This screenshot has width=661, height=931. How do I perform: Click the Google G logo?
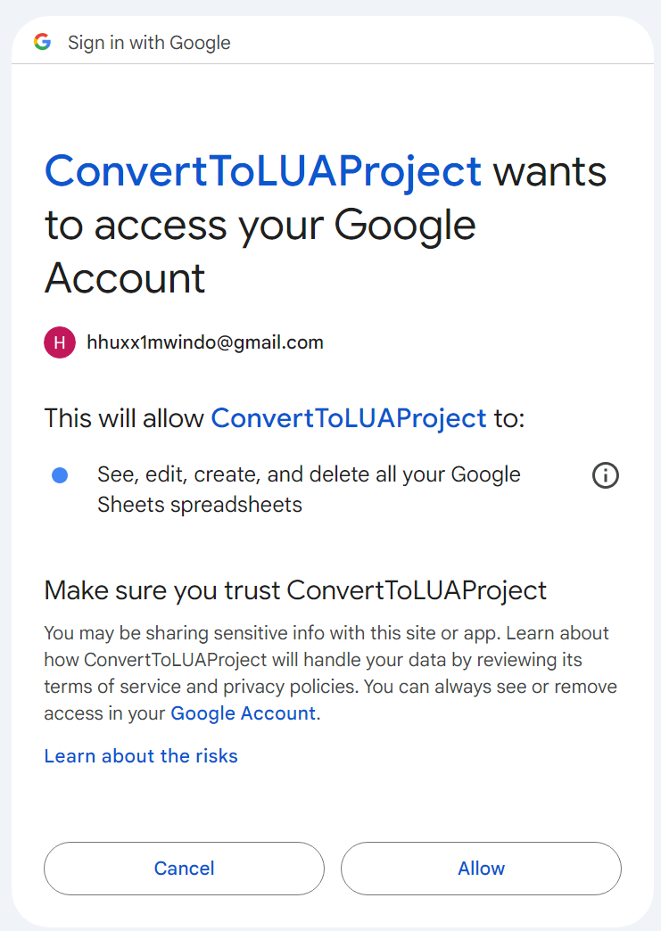(42, 42)
